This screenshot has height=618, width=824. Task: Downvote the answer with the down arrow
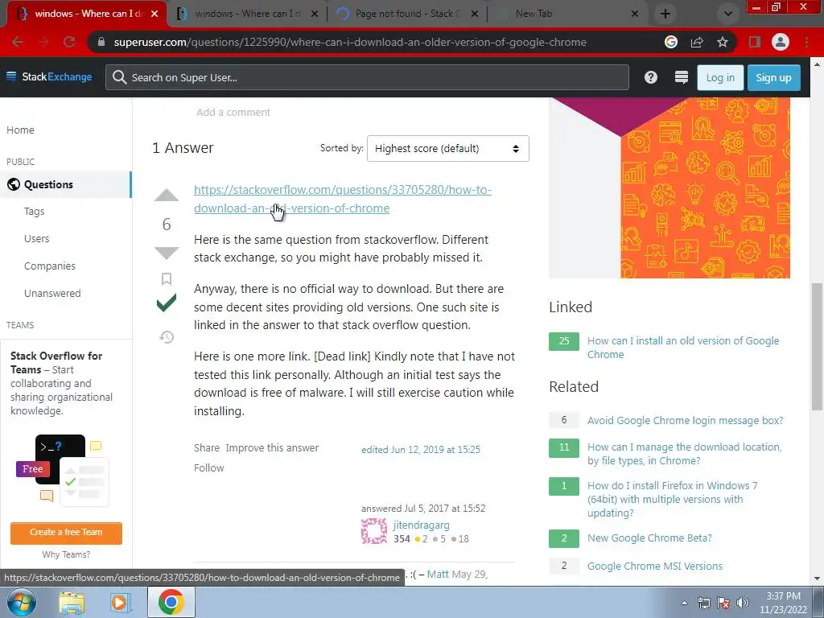166,253
